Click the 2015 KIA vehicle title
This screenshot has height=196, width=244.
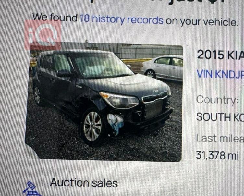coord(220,55)
